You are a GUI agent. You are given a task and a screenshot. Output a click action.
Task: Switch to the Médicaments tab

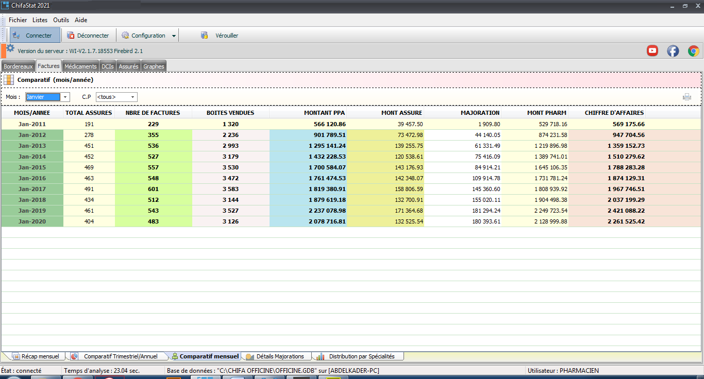click(x=80, y=66)
